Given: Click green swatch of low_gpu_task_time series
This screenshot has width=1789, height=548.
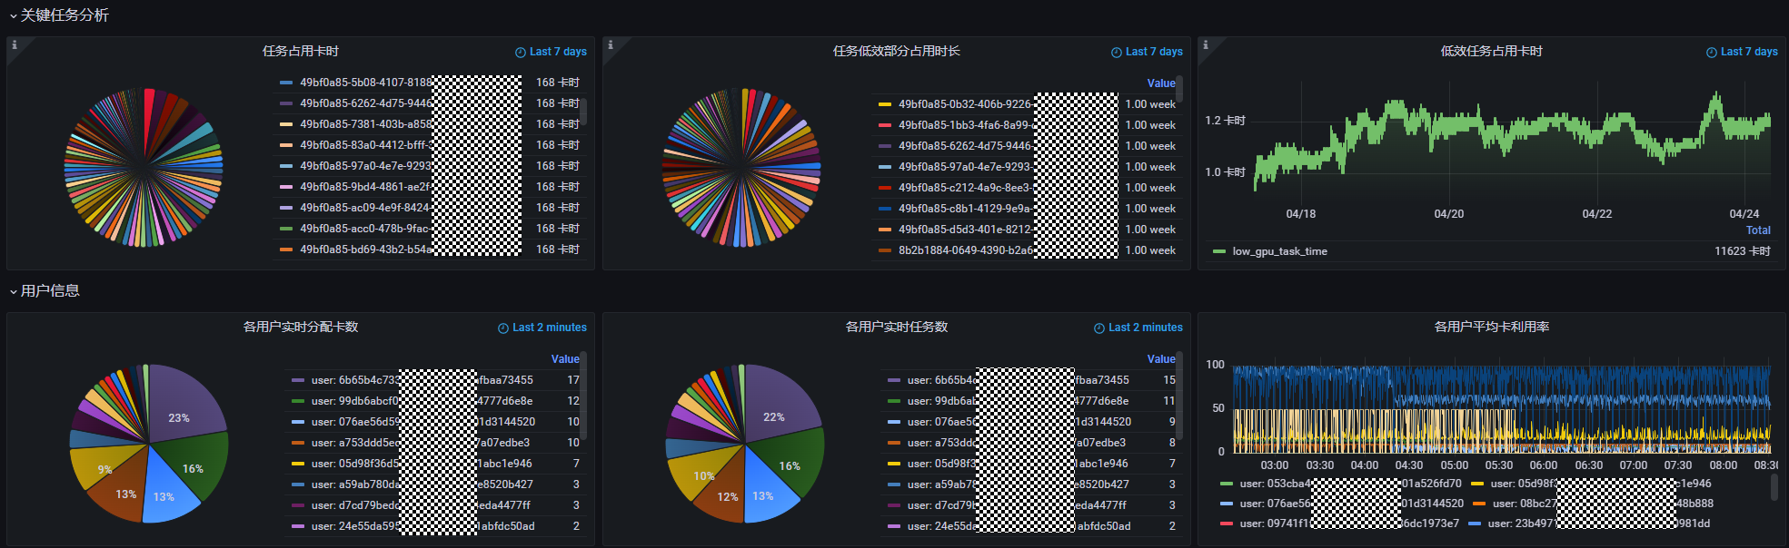Looking at the screenshot, I should pyautogui.click(x=1219, y=251).
